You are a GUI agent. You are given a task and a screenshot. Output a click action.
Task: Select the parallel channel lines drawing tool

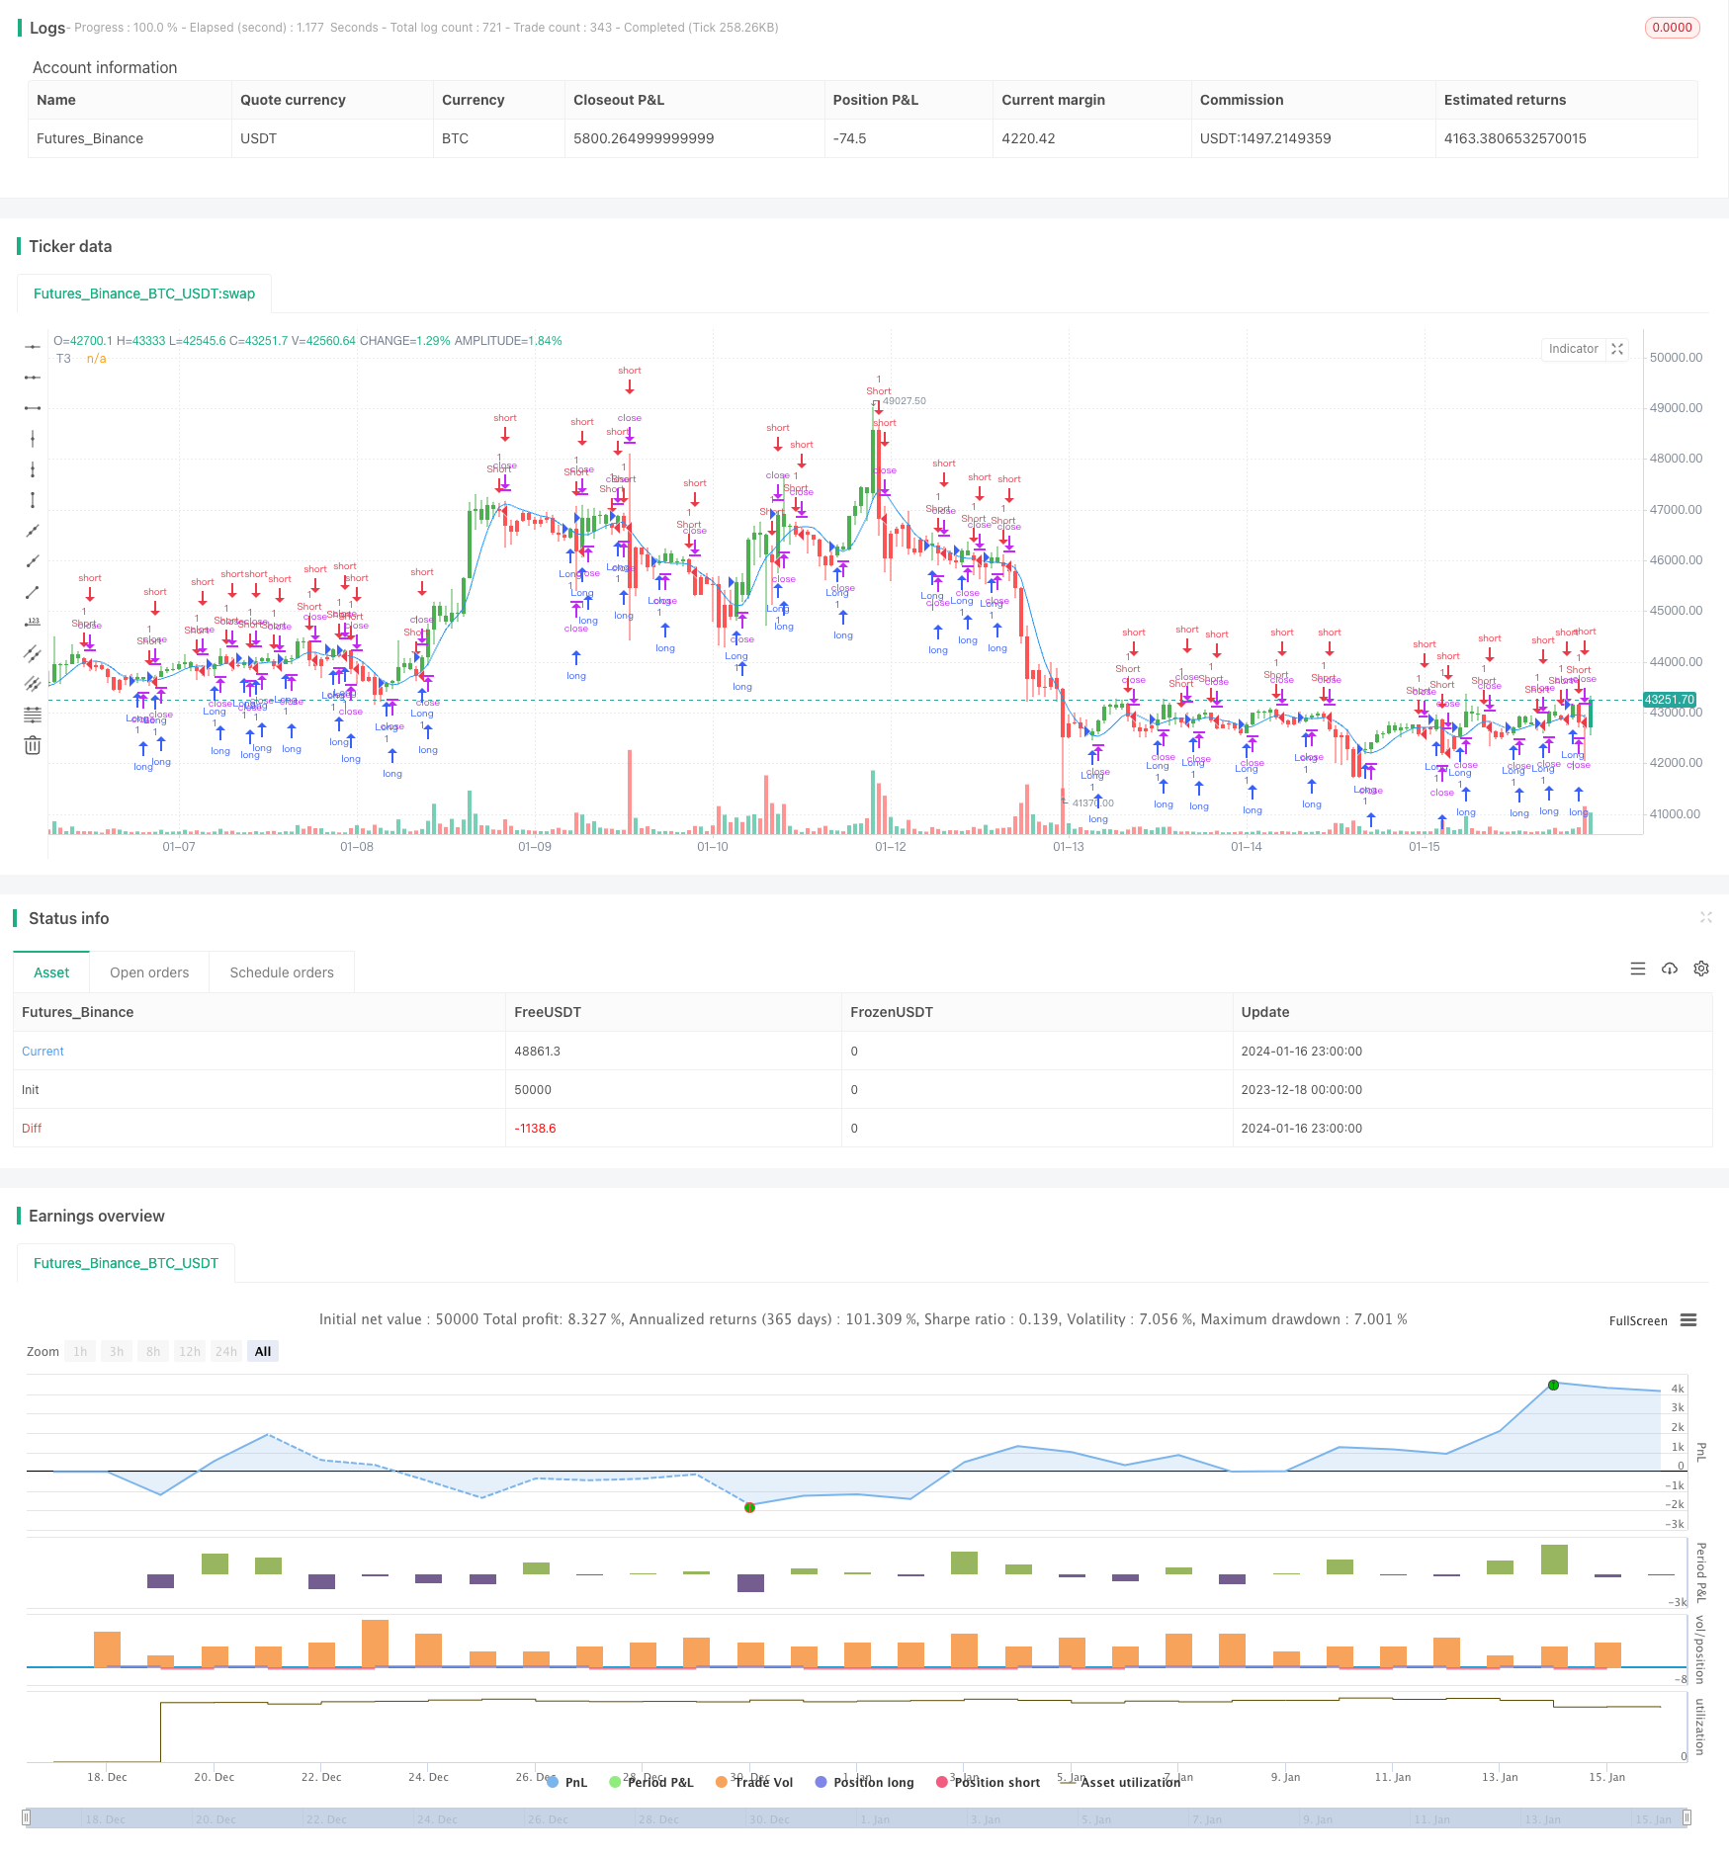click(x=33, y=653)
